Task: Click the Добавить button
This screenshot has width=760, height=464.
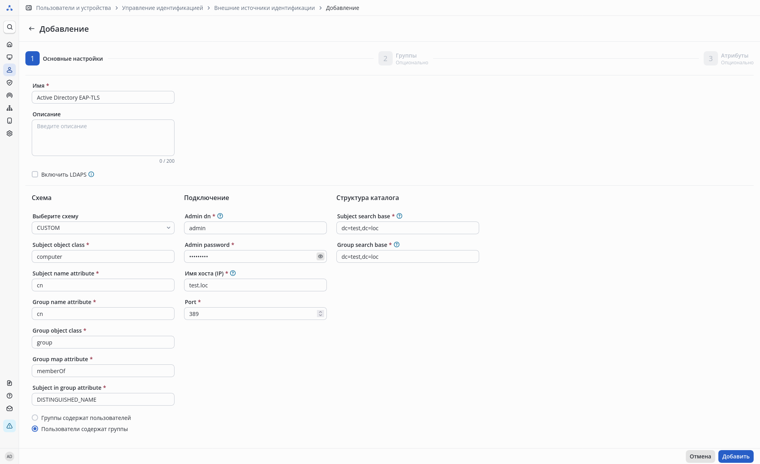Action: pyautogui.click(x=735, y=456)
